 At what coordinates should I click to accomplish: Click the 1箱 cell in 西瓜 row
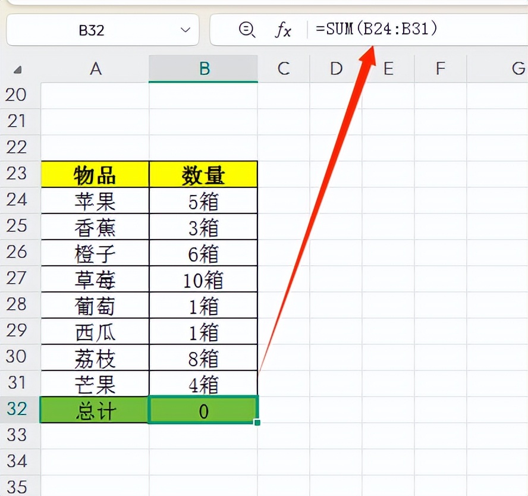point(203,331)
